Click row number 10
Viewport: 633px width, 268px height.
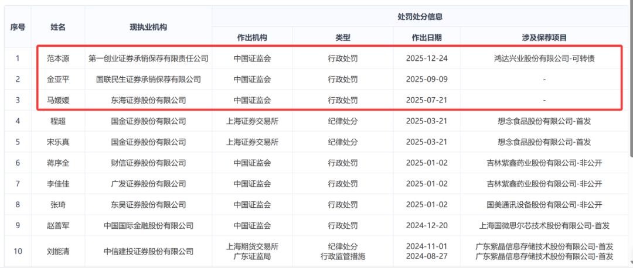[18, 252]
